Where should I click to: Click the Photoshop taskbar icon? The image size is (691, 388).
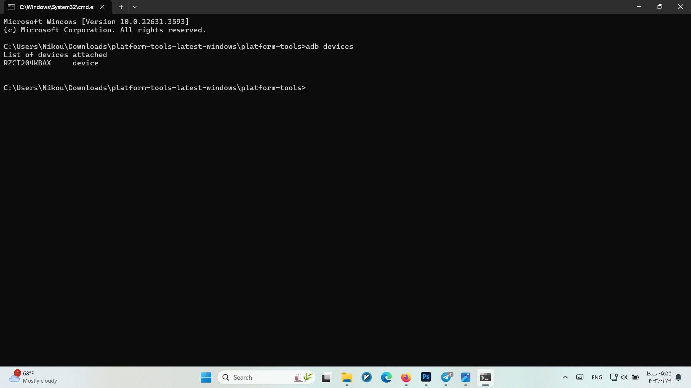tap(426, 377)
